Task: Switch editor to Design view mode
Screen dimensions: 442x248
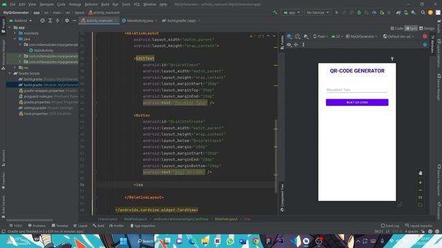Action: 427,28
